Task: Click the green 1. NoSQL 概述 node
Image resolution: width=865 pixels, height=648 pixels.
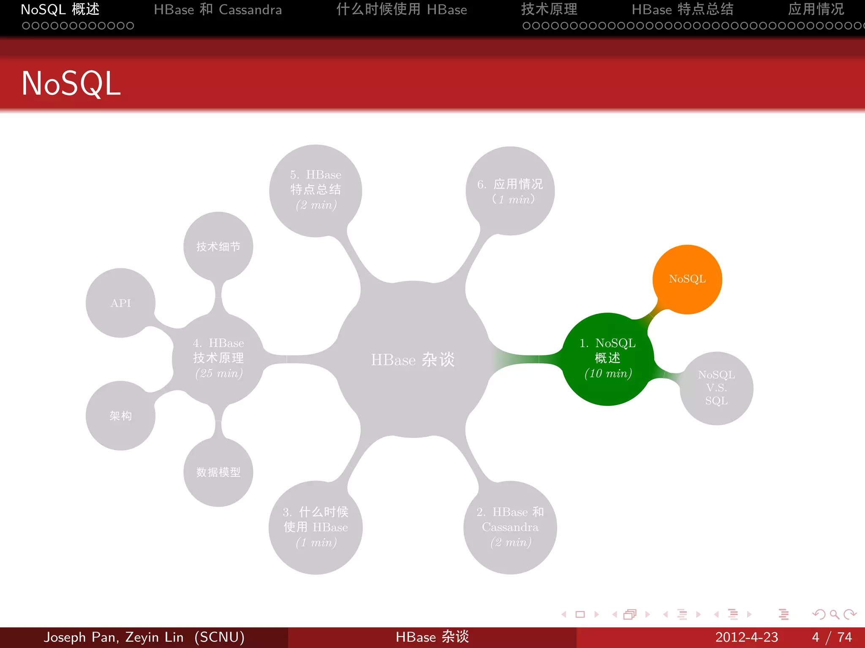Action: click(x=608, y=359)
